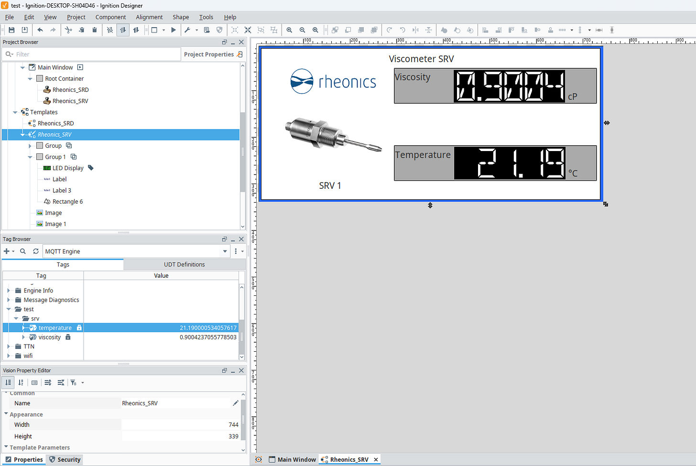Viewport: 696px width, 466px height.
Task: Toggle alphabetical property sorting
Action: (21, 382)
